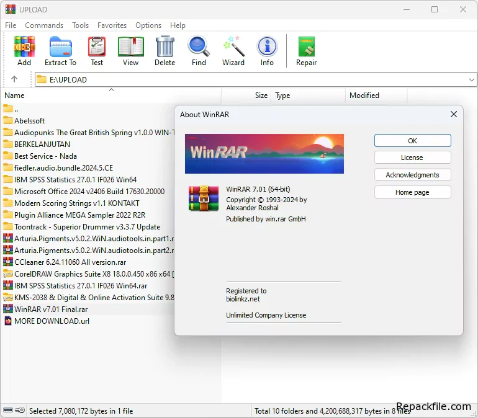The width and height of the screenshot is (478, 418).
Task: Open the File menu
Action: 11,25
